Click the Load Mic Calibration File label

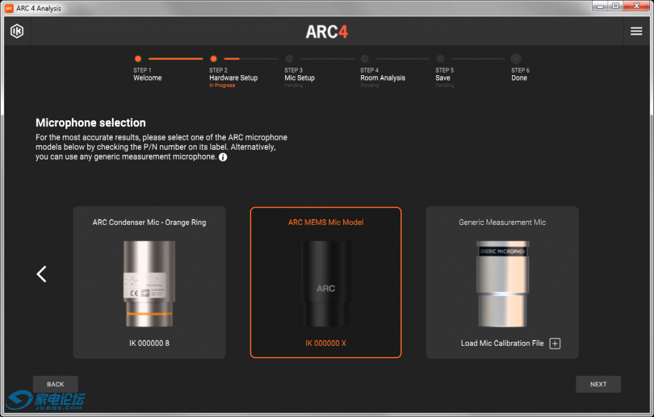pos(502,344)
